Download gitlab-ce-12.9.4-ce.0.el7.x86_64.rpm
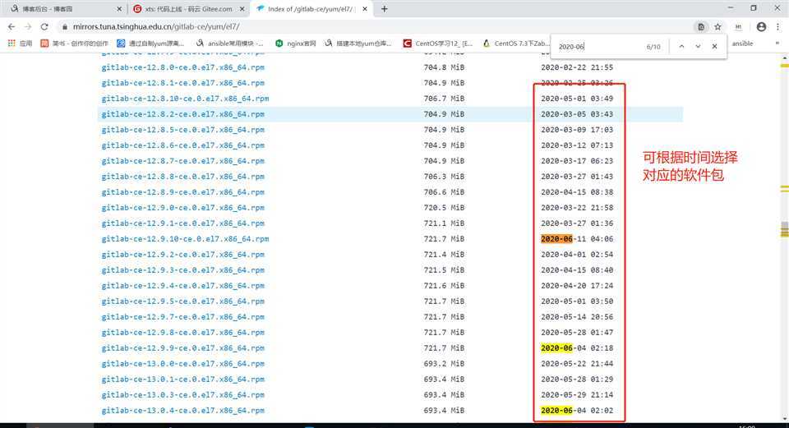The image size is (789, 428). point(182,286)
